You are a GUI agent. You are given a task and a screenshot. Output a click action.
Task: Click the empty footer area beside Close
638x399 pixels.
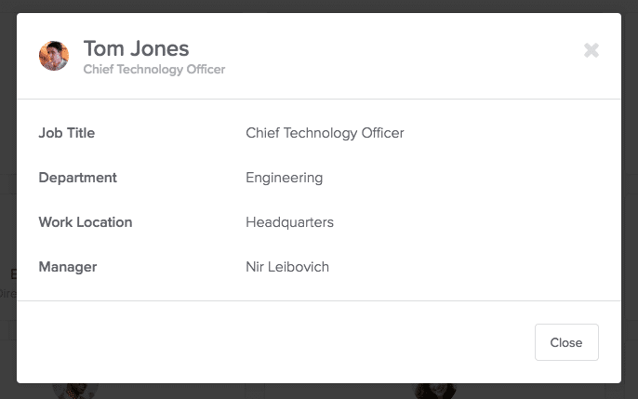click(275, 342)
